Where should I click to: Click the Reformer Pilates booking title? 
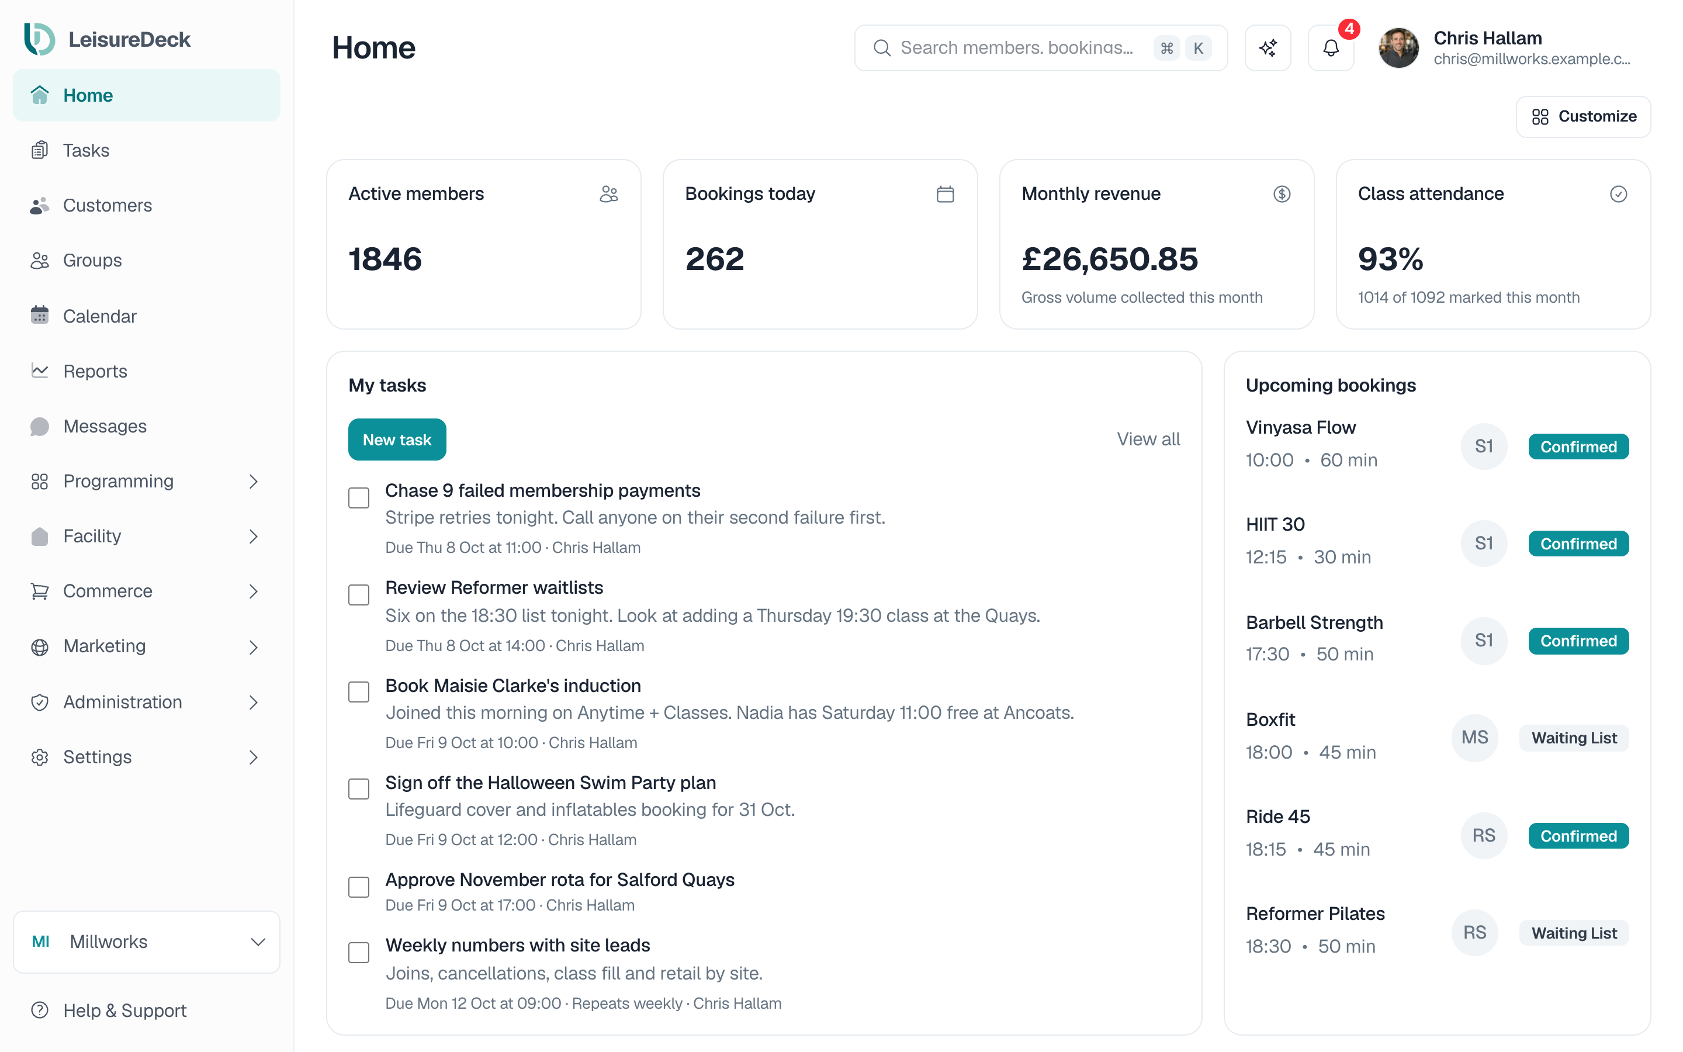coord(1314,913)
